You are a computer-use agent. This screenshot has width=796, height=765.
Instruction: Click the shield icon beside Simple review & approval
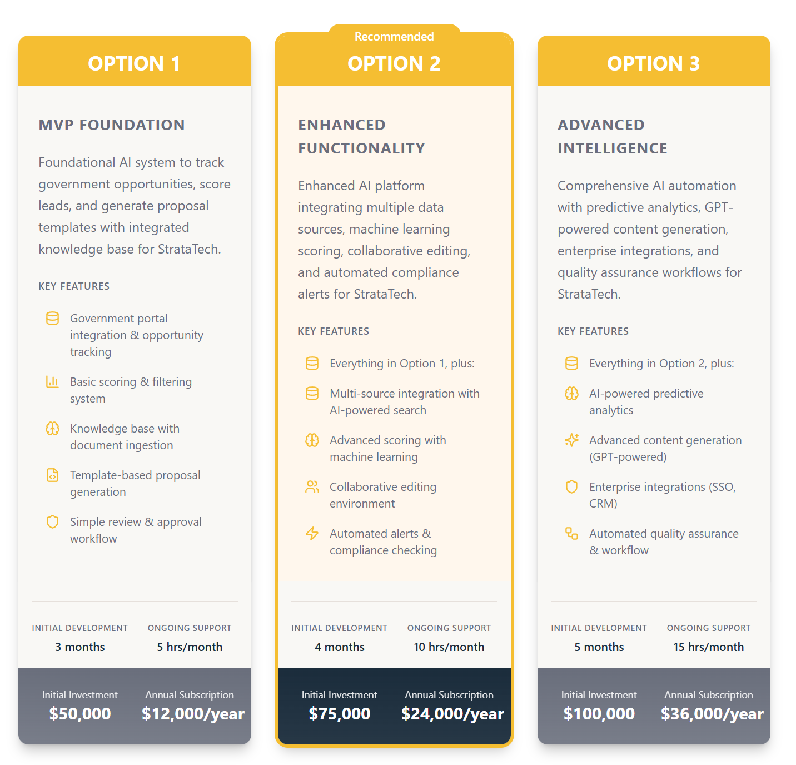(52, 521)
